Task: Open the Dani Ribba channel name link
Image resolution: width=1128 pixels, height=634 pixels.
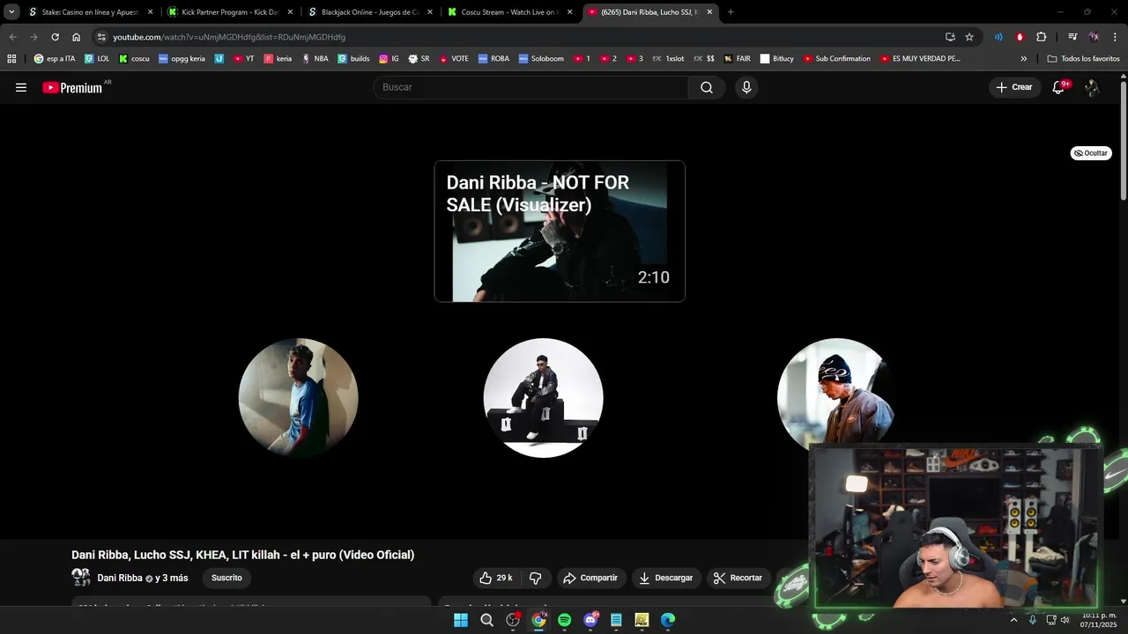Action: (120, 579)
